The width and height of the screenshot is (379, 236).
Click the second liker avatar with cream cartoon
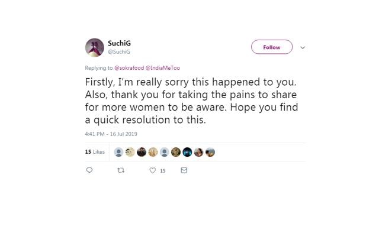(130, 152)
